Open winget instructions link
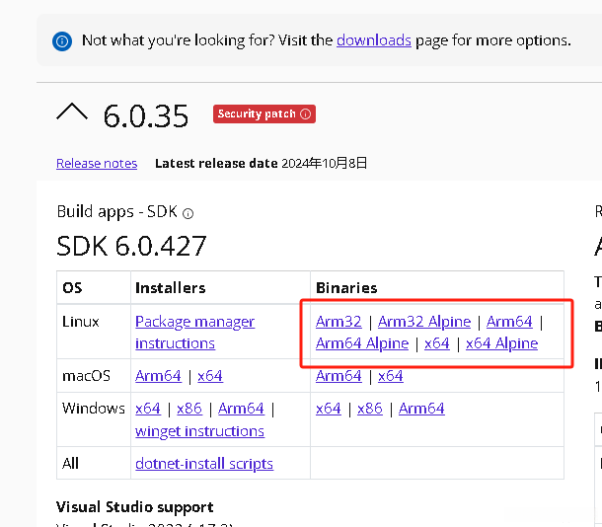The height and width of the screenshot is (527, 602). (x=199, y=431)
